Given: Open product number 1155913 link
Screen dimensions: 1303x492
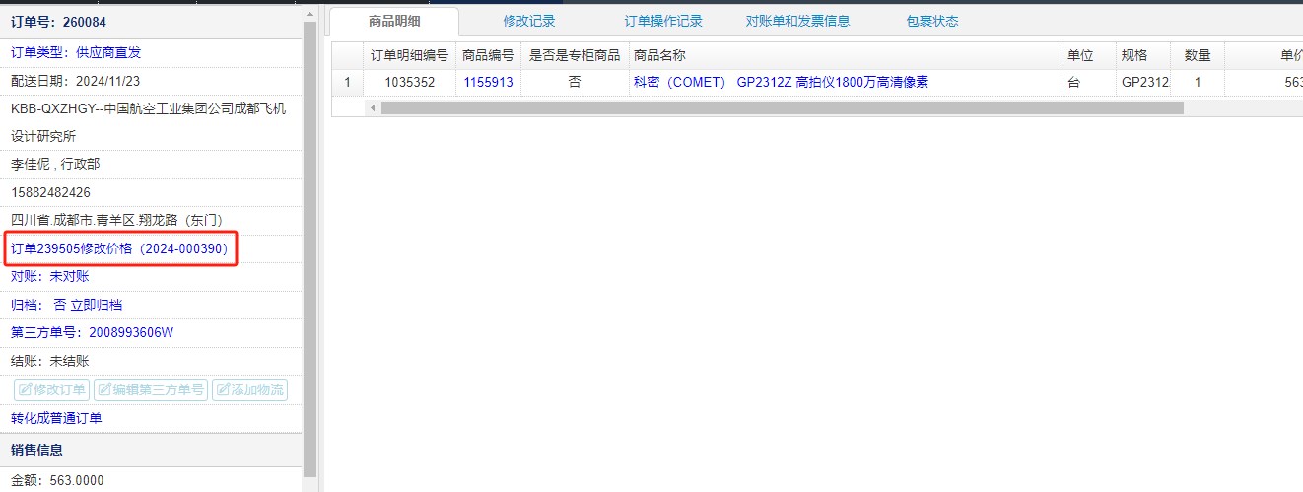Looking at the screenshot, I should [x=488, y=83].
